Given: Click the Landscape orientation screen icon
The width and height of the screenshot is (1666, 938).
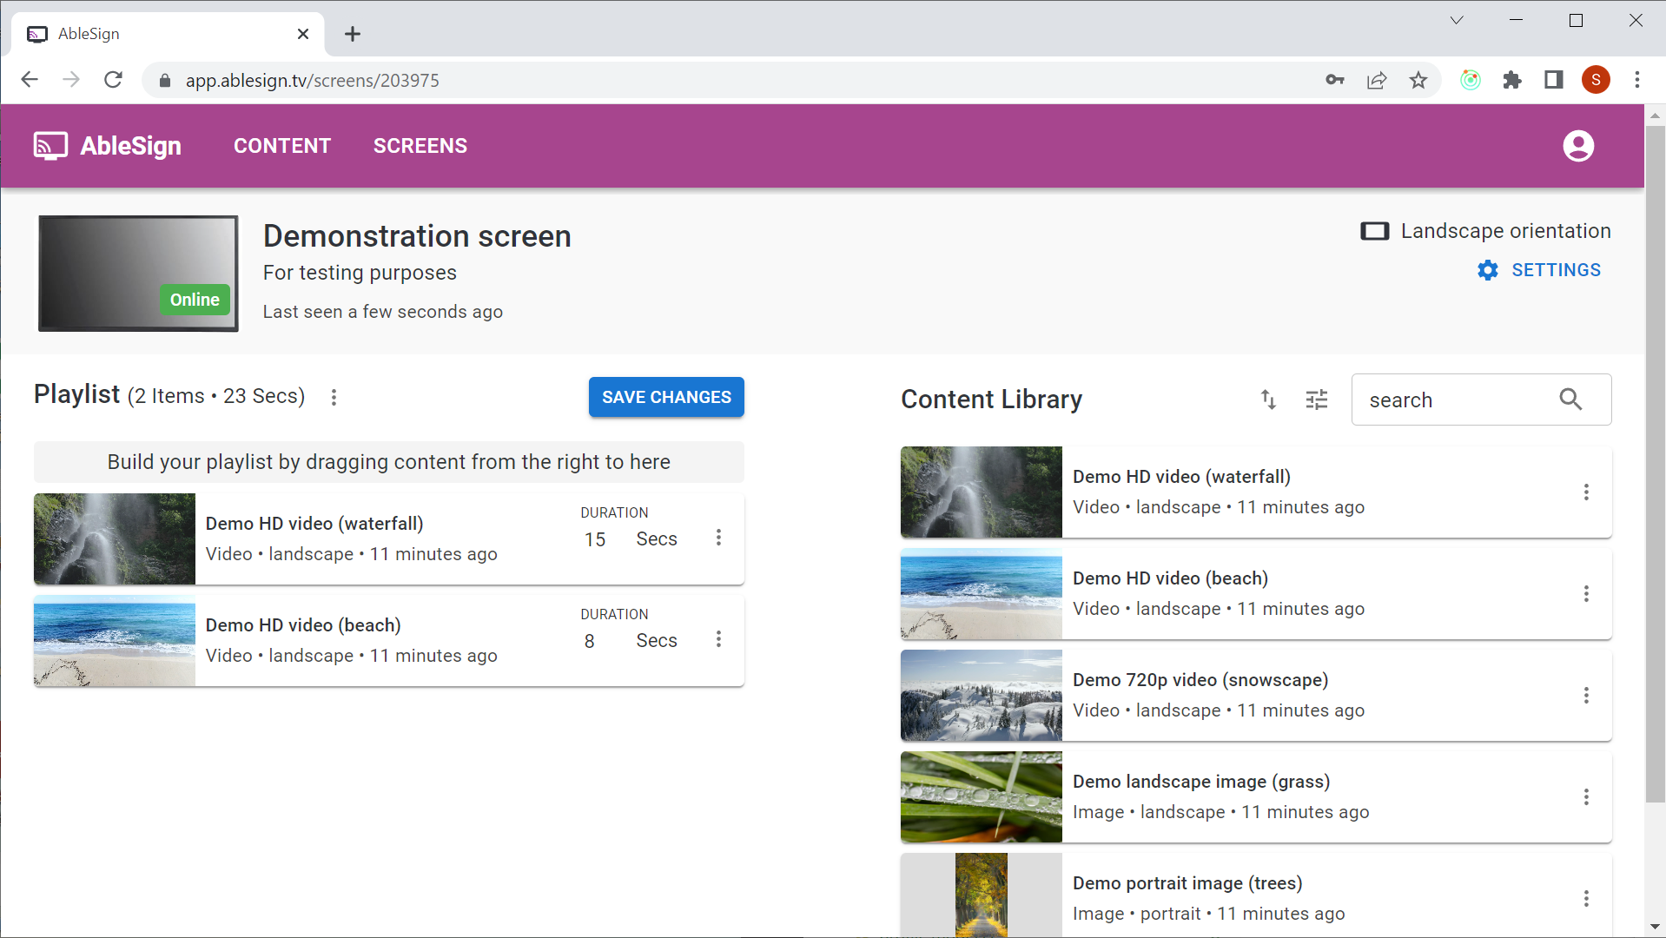Looking at the screenshot, I should tap(1375, 231).
